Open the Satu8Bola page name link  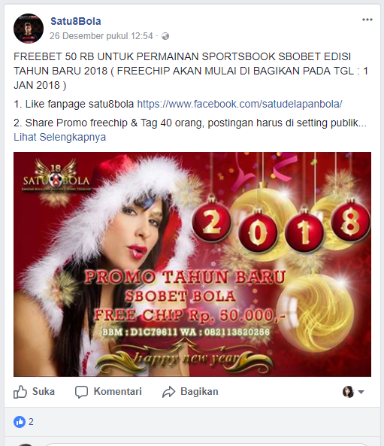[x=76, y=21]
